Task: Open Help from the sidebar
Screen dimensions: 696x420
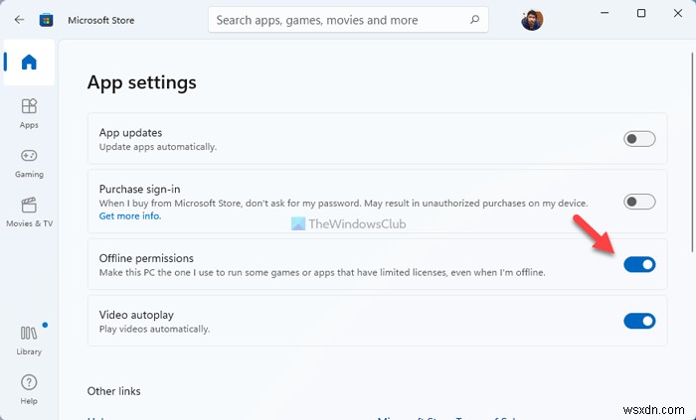Action: click(29, 389)
